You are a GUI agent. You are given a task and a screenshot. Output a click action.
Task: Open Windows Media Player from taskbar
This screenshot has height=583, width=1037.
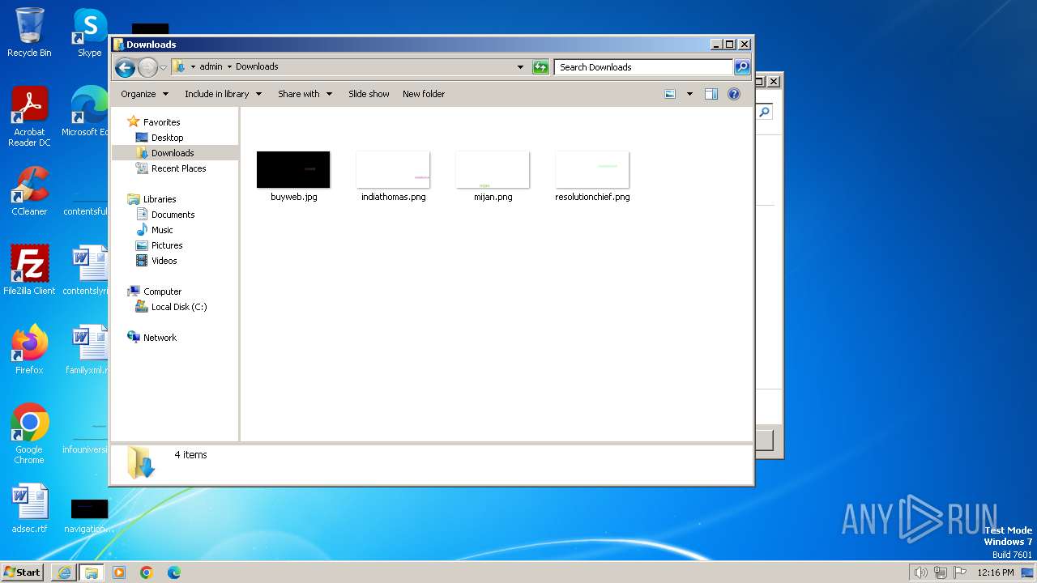(119, 572)
